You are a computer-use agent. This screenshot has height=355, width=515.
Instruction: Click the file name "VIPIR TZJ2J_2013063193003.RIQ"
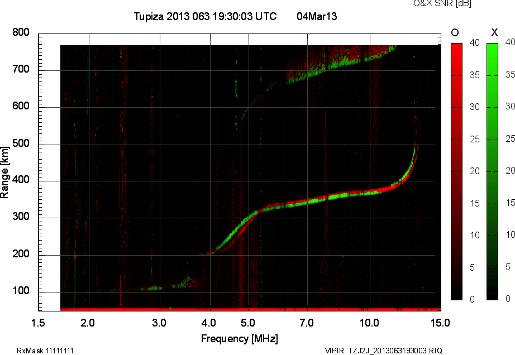(x=383, y=351)
